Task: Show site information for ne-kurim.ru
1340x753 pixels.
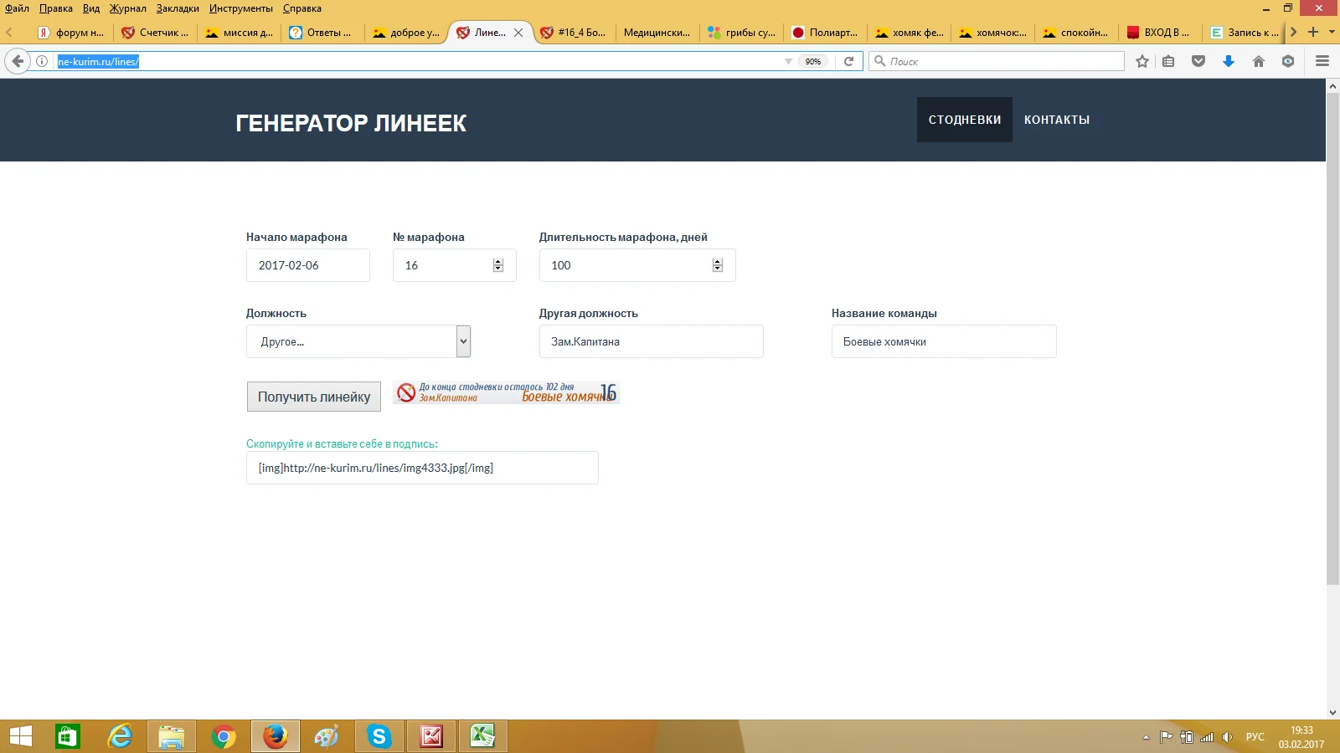Action: (x=42, y=61)
